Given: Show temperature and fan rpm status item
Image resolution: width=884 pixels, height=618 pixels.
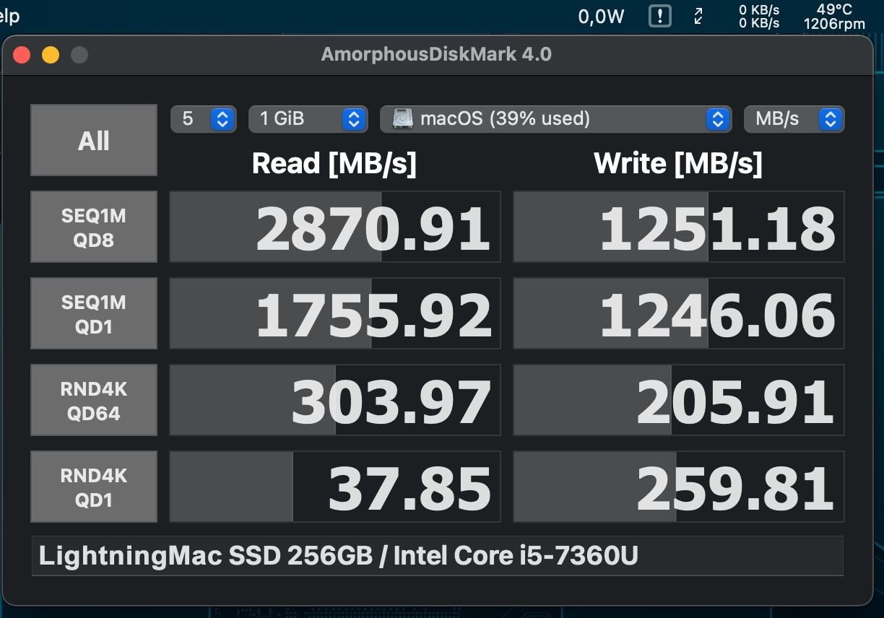Looking at the screenshot, I should coord(834,17).
